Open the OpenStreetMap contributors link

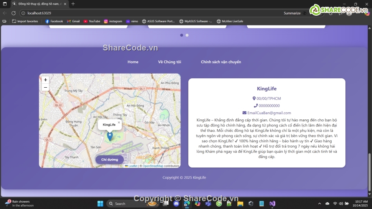point(153,166)
